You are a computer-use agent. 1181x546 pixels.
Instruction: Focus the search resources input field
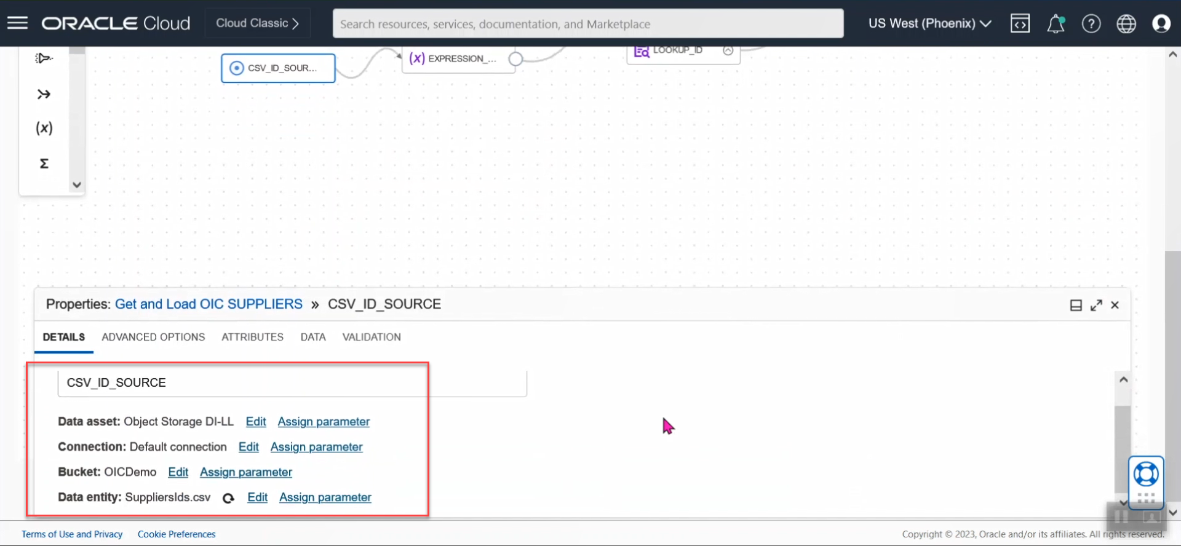(x=588, y=23)
